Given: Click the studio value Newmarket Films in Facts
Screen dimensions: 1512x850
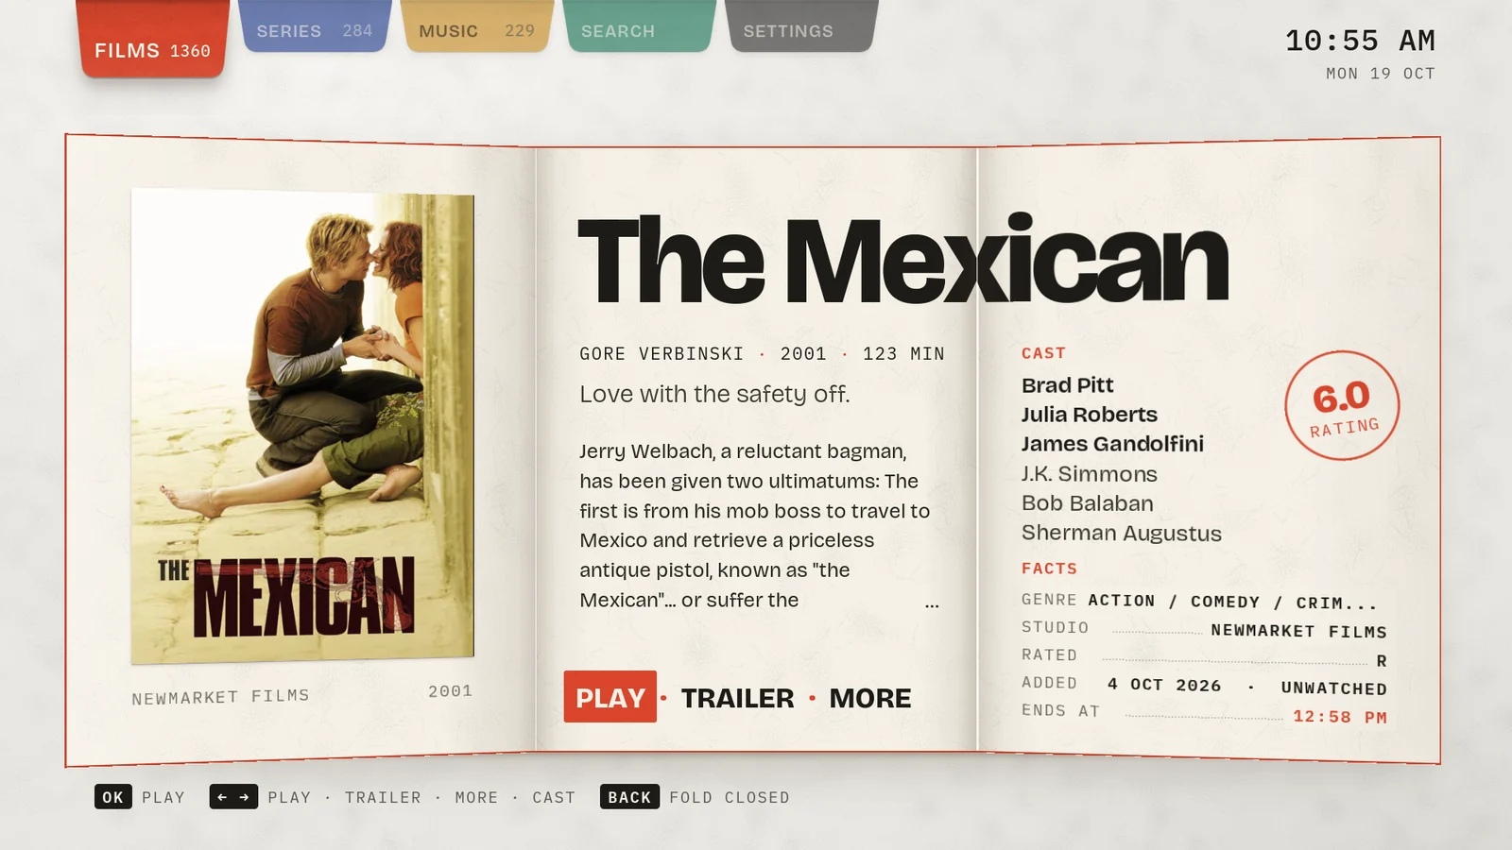Looking at the screenshot, I should pos(1298,631).
